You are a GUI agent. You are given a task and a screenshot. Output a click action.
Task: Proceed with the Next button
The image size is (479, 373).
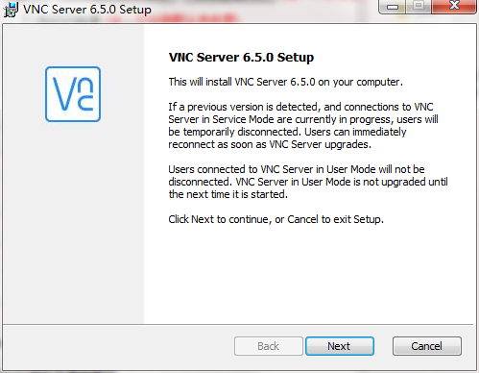pyautogui.click(x=340, y=346)
